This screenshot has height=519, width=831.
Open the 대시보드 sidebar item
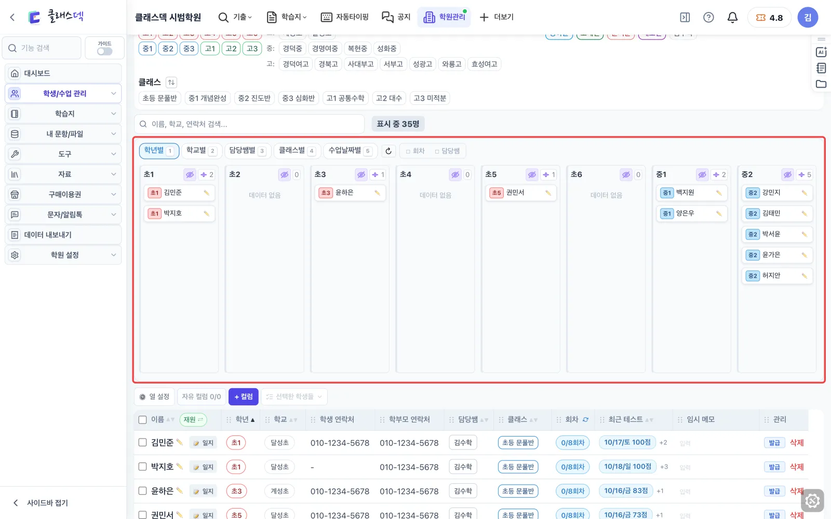coord(63,73)
